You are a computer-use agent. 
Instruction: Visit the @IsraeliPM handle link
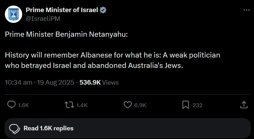click(43, 19)
